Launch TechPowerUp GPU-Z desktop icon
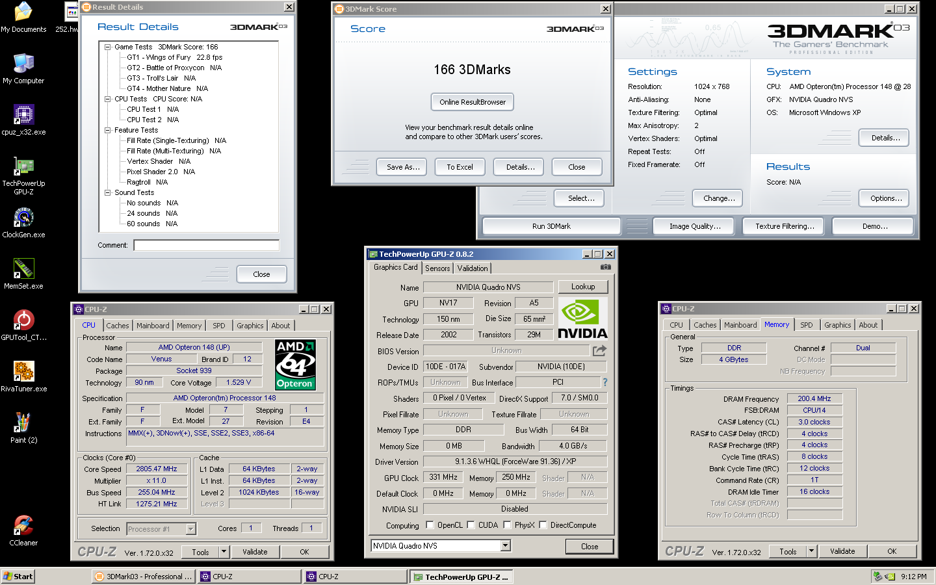The image size is (936, 585). 23,175
